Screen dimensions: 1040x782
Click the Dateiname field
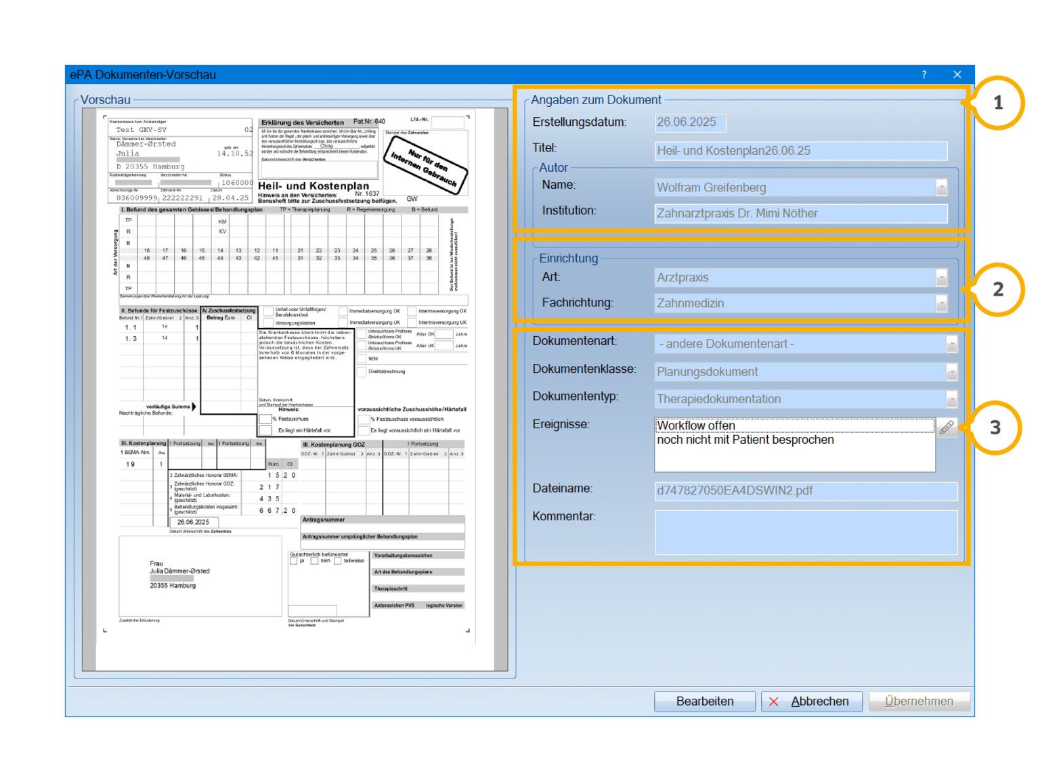click(806, 490)
